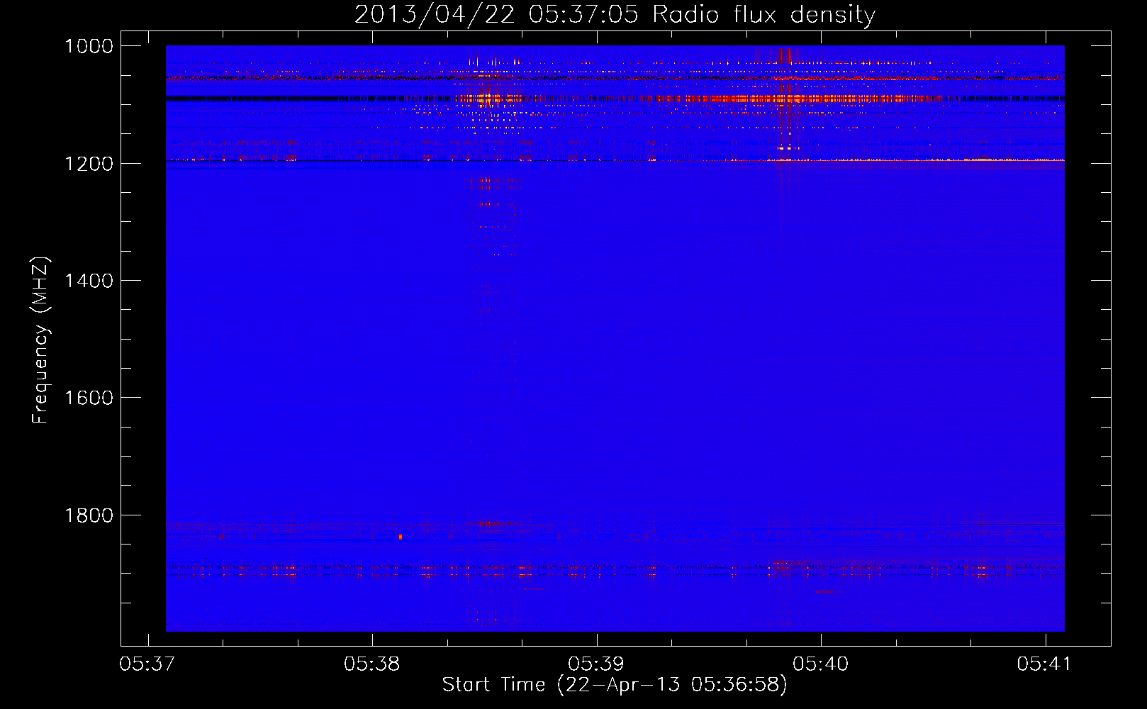Image resolution: width=1147 pixels, height=709 pixels.
Task: Click the 05:39 time tick label
Action: click(596, 664)
